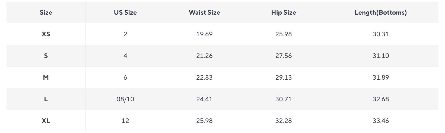Select the L size row label
The image size is (445, 133).
point(46,99)
